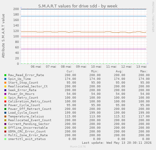Select the Reallocated_Sector_Ct label
Viewport: 156px width, 150px height.
[x=28, y=86]
